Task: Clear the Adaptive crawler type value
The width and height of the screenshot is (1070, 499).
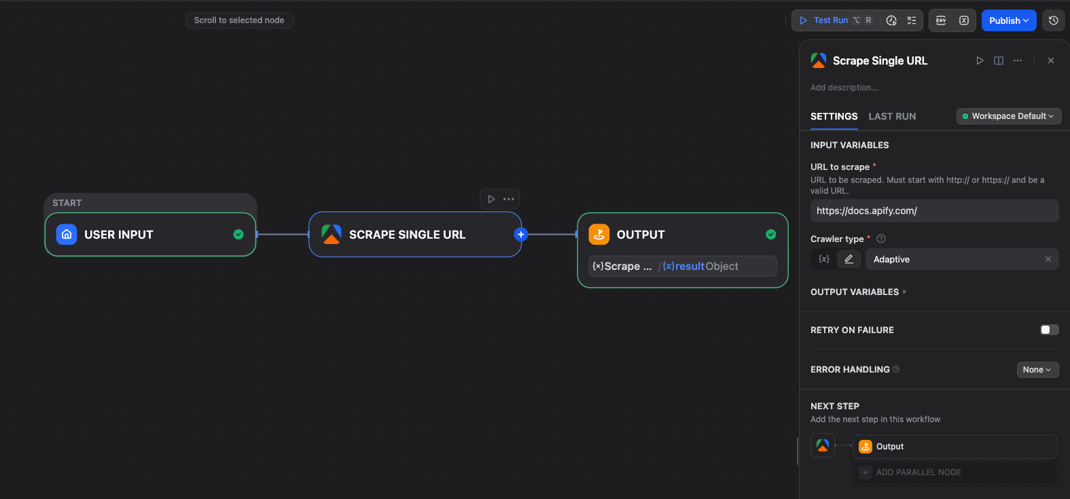Action: (x=1048, y=259)
